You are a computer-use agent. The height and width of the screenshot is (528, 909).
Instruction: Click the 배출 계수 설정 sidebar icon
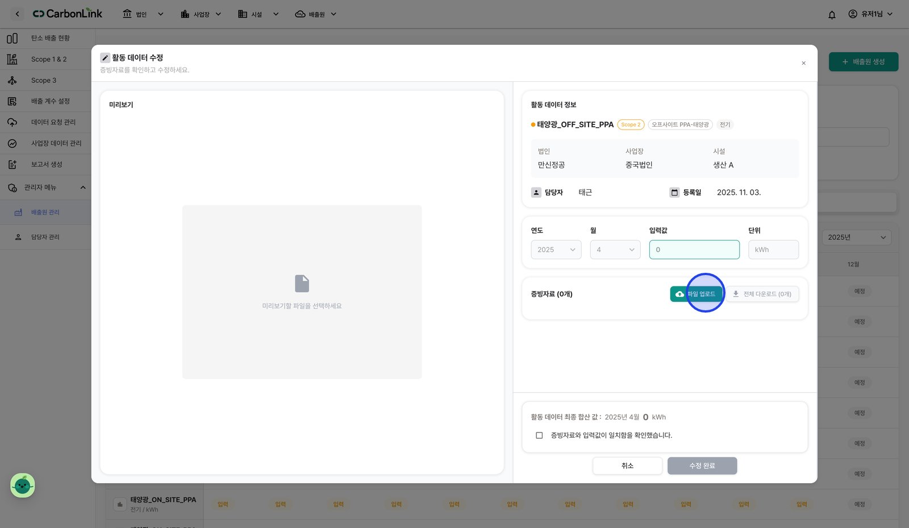click(x=12, y=101)
